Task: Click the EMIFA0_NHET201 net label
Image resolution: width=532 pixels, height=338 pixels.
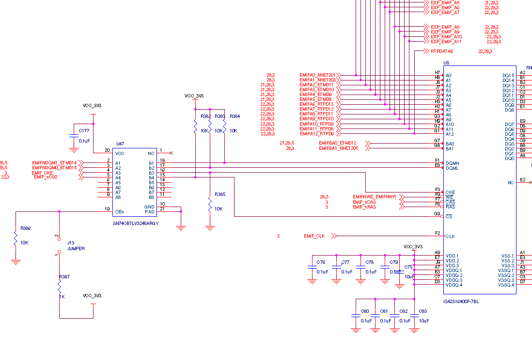Action: click(x=317, y=75)
